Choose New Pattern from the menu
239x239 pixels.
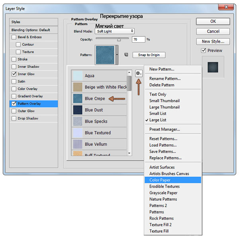[162, 69]
